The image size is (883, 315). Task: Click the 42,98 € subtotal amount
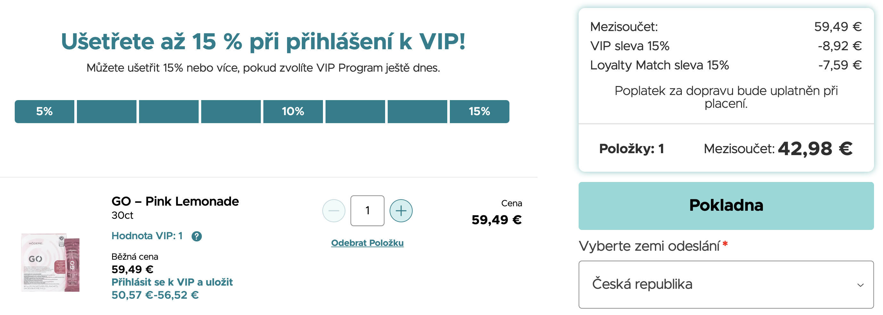tap(815, 149)
